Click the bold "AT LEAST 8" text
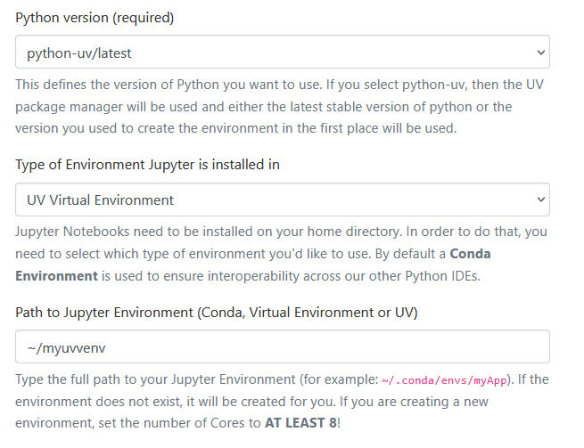The width and height of the screenshot is (584, 448). (x=300, y=423)
